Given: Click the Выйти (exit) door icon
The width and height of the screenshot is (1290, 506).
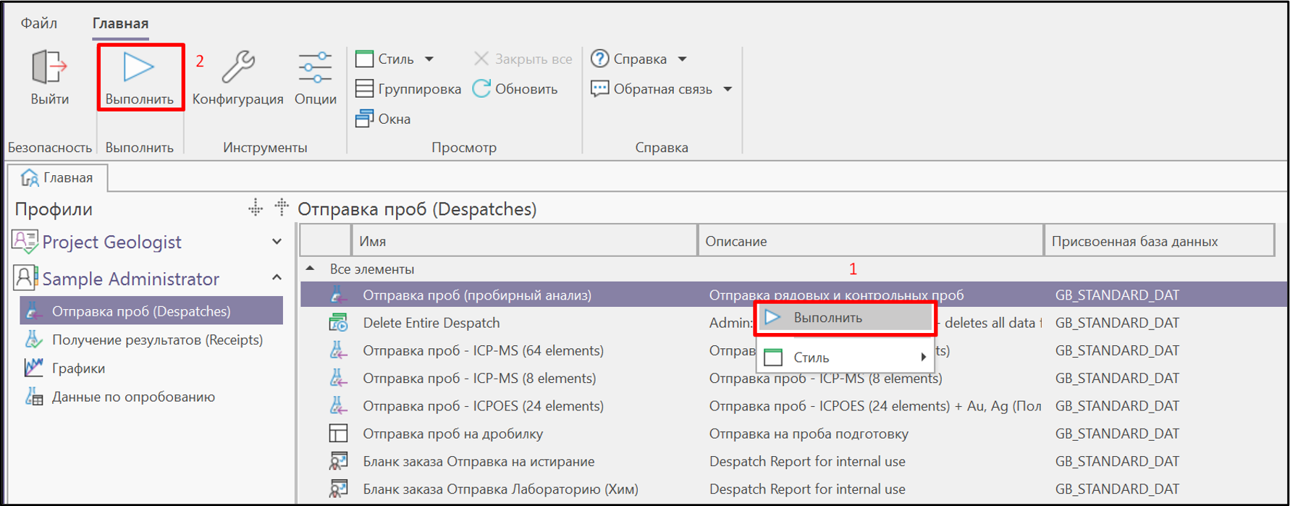Looking at the screenshot, I should coord(49,67).
